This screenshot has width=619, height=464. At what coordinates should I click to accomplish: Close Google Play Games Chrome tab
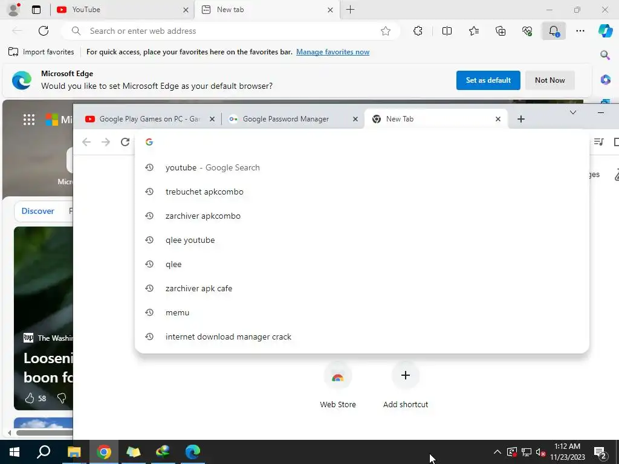[212, 119]
